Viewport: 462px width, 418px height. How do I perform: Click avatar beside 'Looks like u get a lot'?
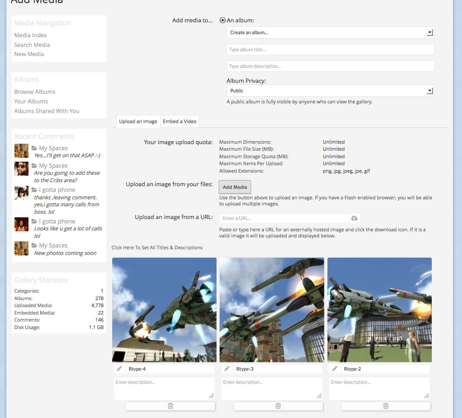point(21,224)
